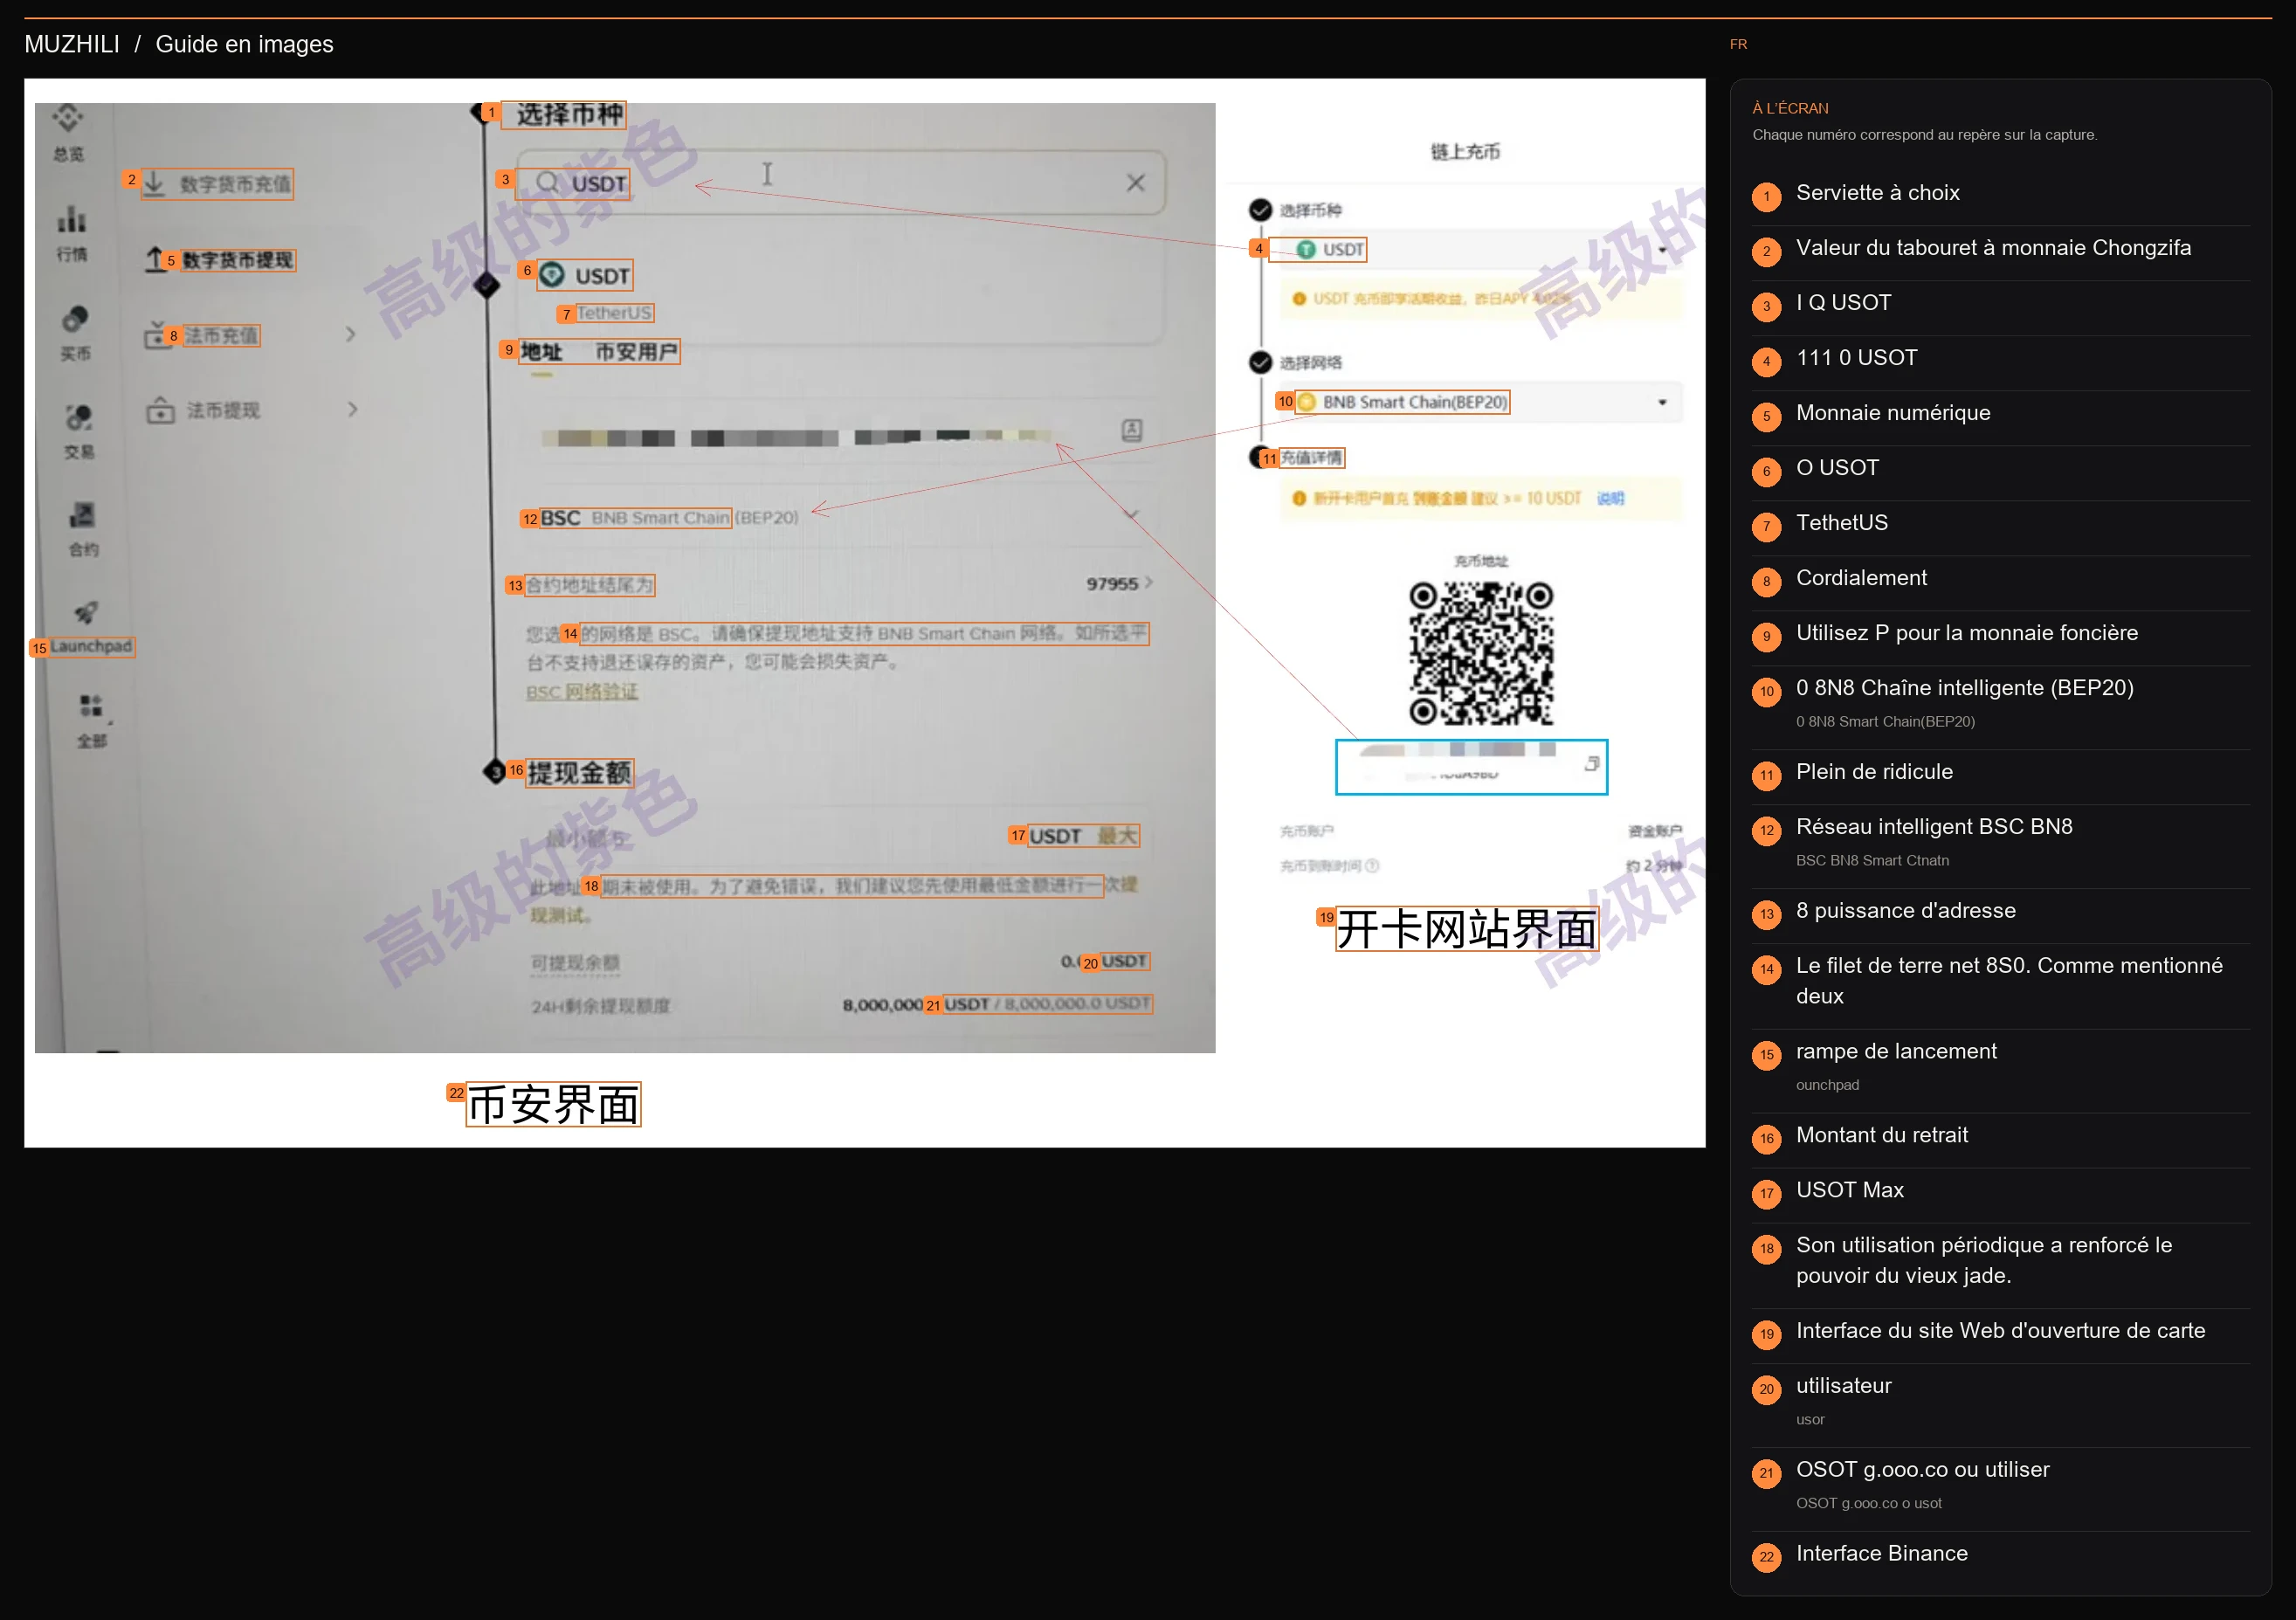Expand the 法币充值 chevron arrow
The width and height of the screenshot is (2296, 1620).
(351, 334)
